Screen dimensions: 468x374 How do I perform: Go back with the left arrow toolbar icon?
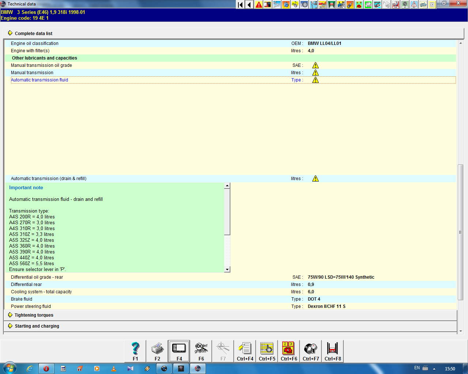pyautogui.click(x=249, y=5)
